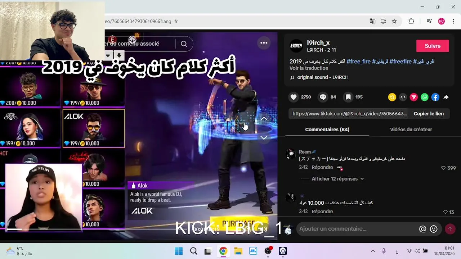This screenshot has width=461, height=259.
Task: Click the search magnifier in the video search bar
Action: pyautogui.click(x=184, y=44)
